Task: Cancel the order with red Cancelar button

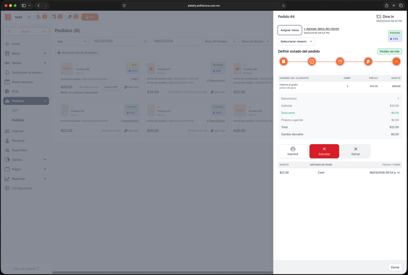Action: point(324,151)
